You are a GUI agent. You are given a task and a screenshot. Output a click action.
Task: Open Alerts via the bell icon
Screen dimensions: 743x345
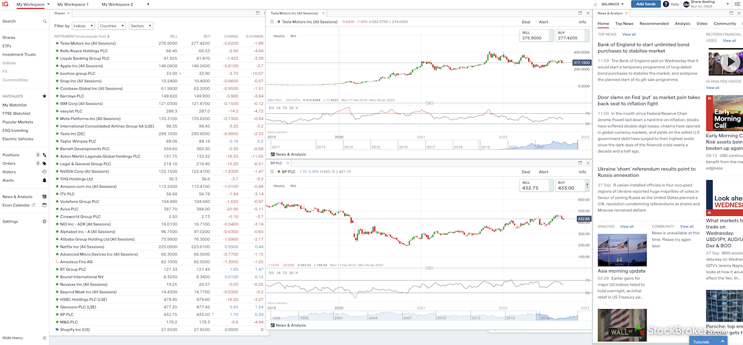pyautogui.click(x=45, y=181)
